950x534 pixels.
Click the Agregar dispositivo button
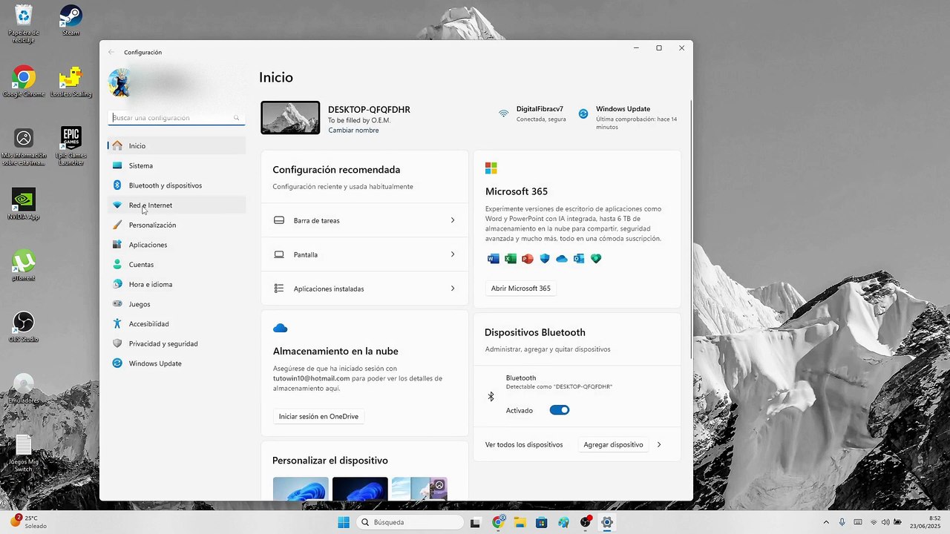(613, 445)
